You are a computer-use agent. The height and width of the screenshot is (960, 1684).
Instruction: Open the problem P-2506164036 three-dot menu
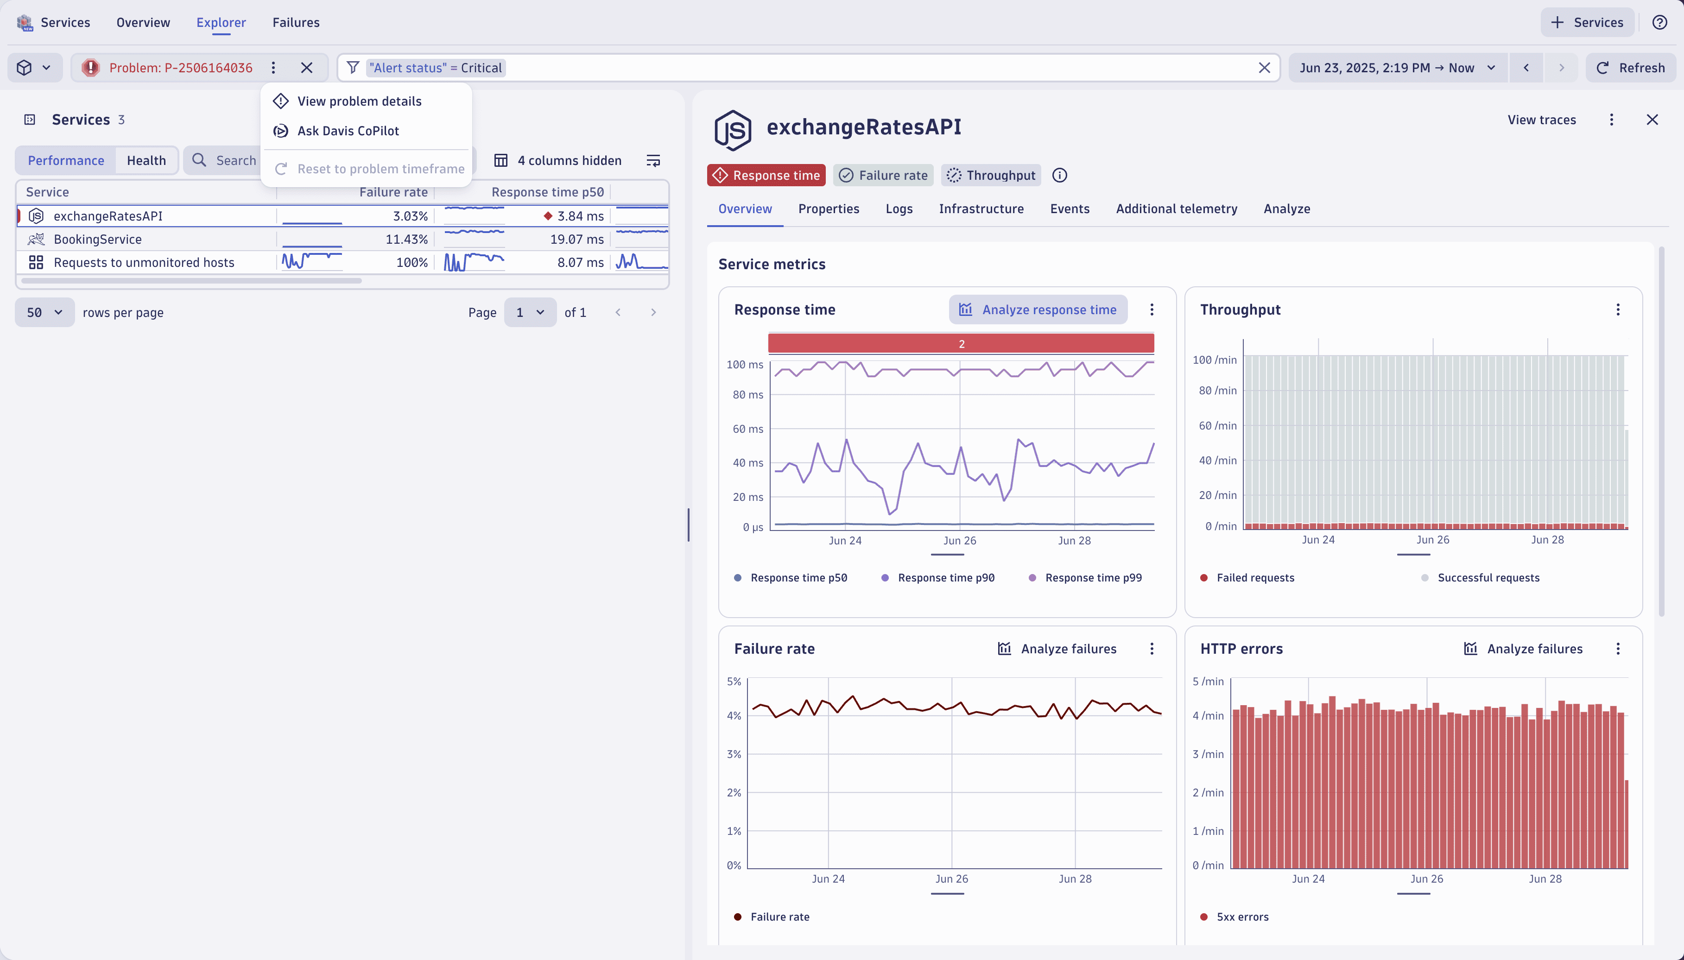click(273, 67)
